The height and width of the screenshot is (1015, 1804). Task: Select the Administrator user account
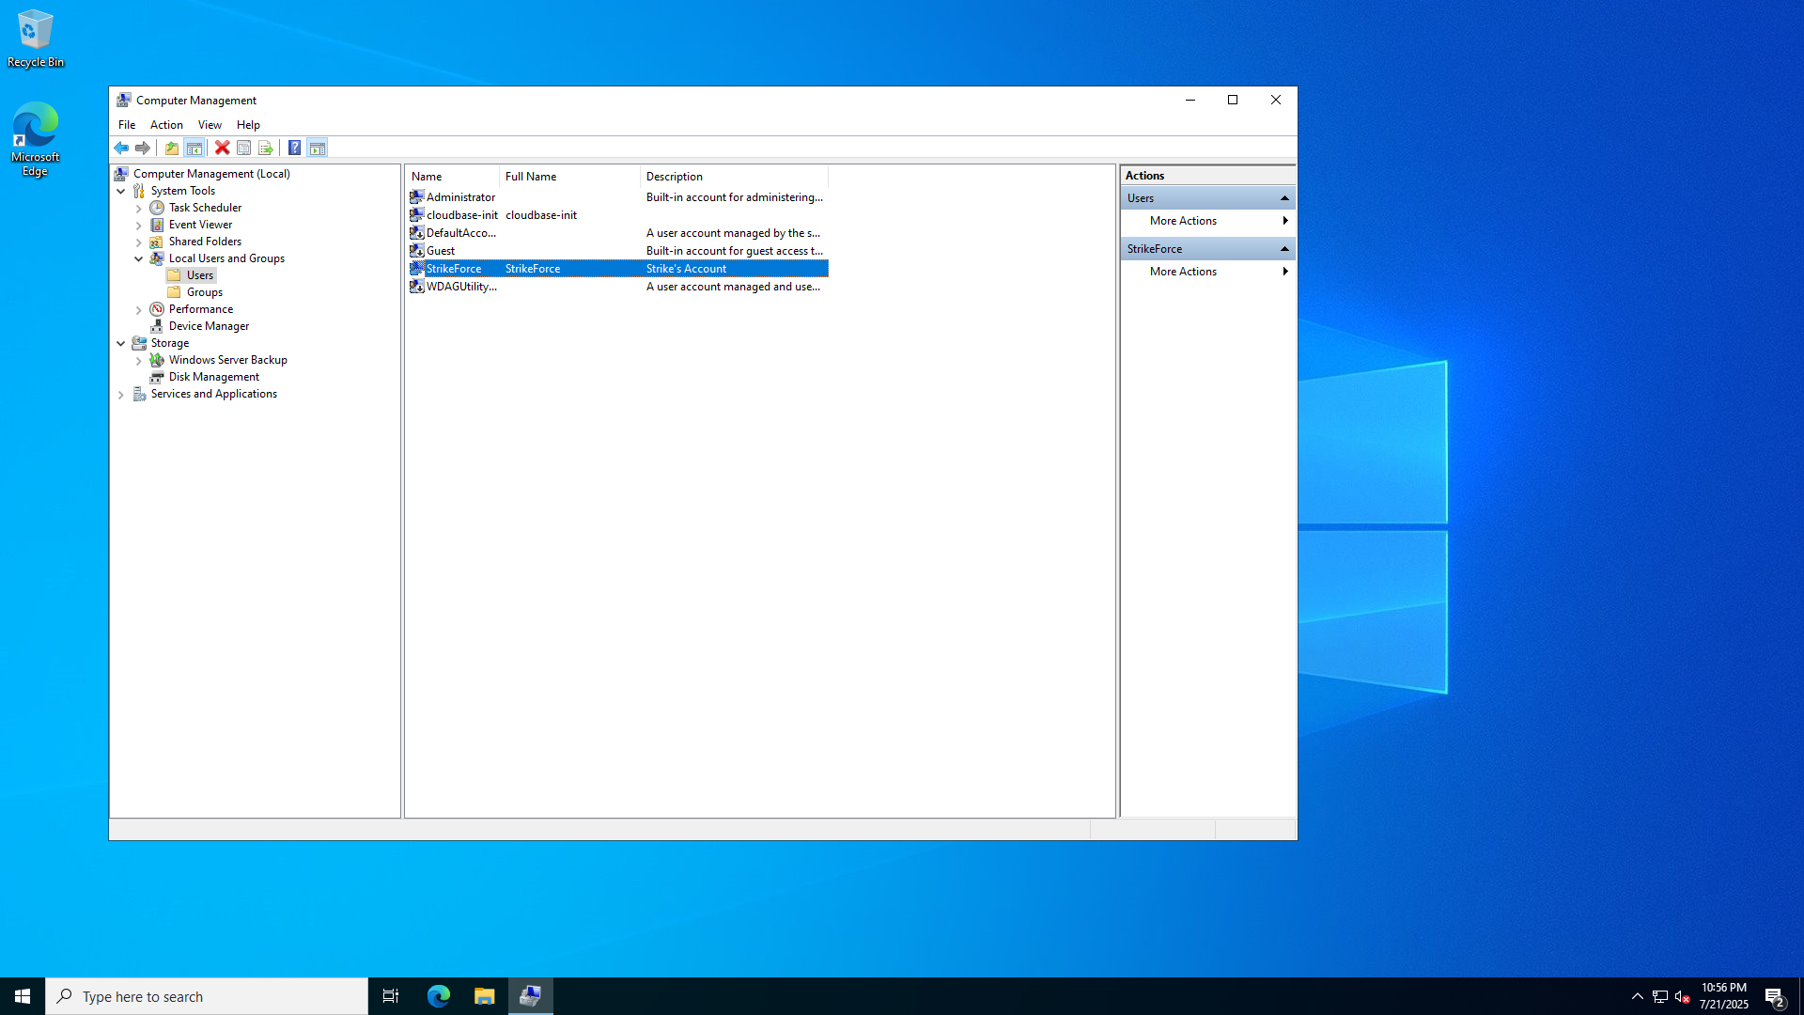click(x=459, y=197)
